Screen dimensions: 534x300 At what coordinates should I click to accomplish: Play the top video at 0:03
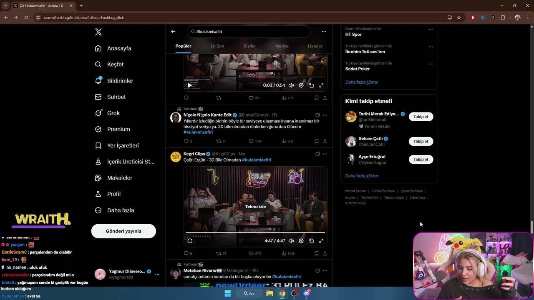(190, 85)
